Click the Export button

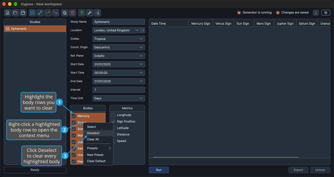pyautogui.click(x=298, y=170)
